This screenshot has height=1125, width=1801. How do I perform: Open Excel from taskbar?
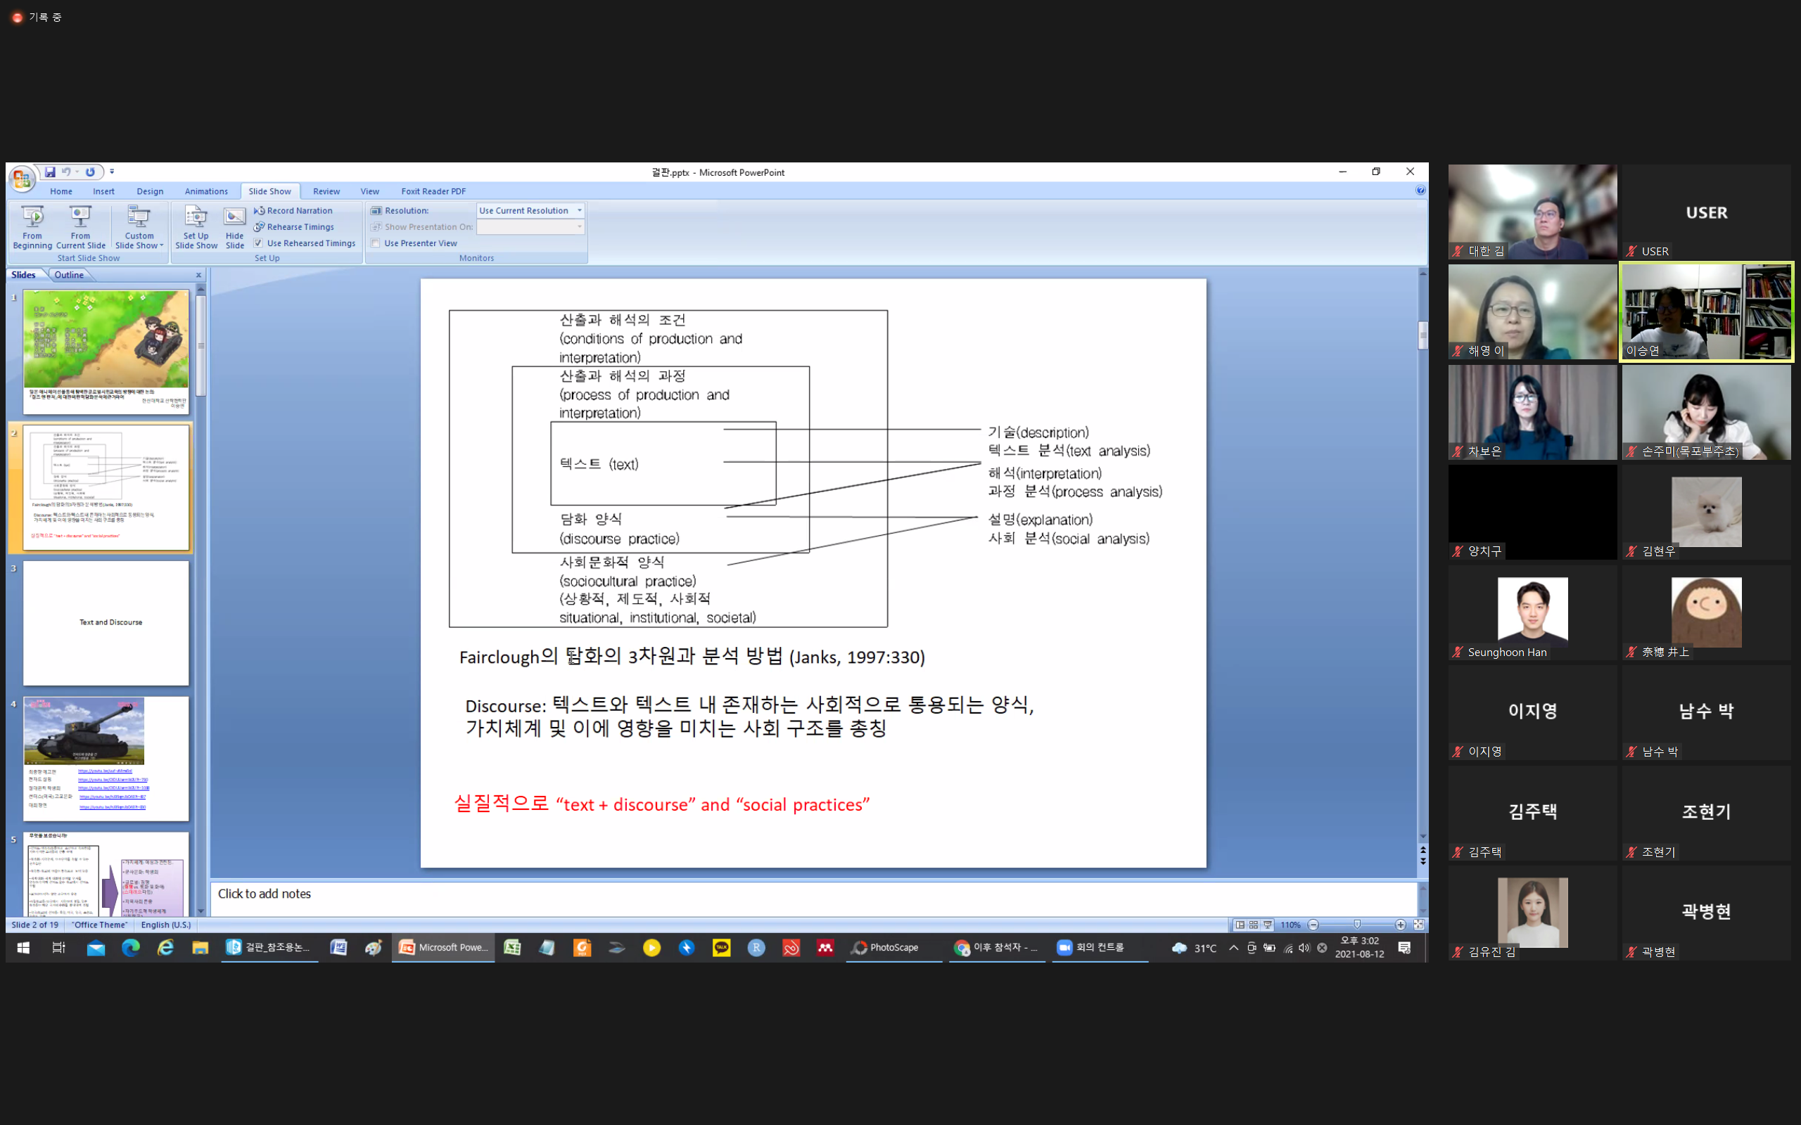coord(512,947)
